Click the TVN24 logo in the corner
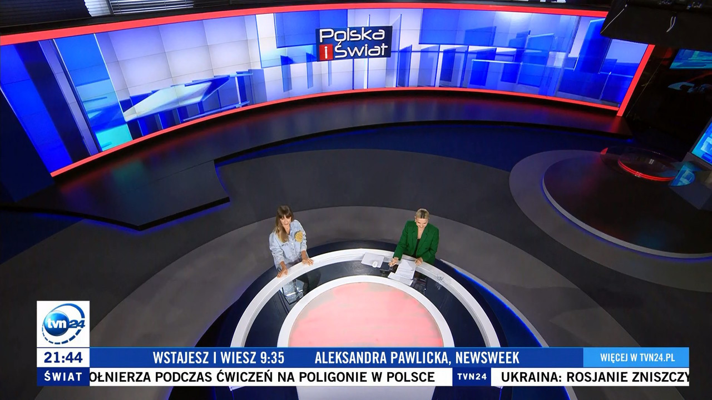The image size is (712, 400). [x=63, y=324]
